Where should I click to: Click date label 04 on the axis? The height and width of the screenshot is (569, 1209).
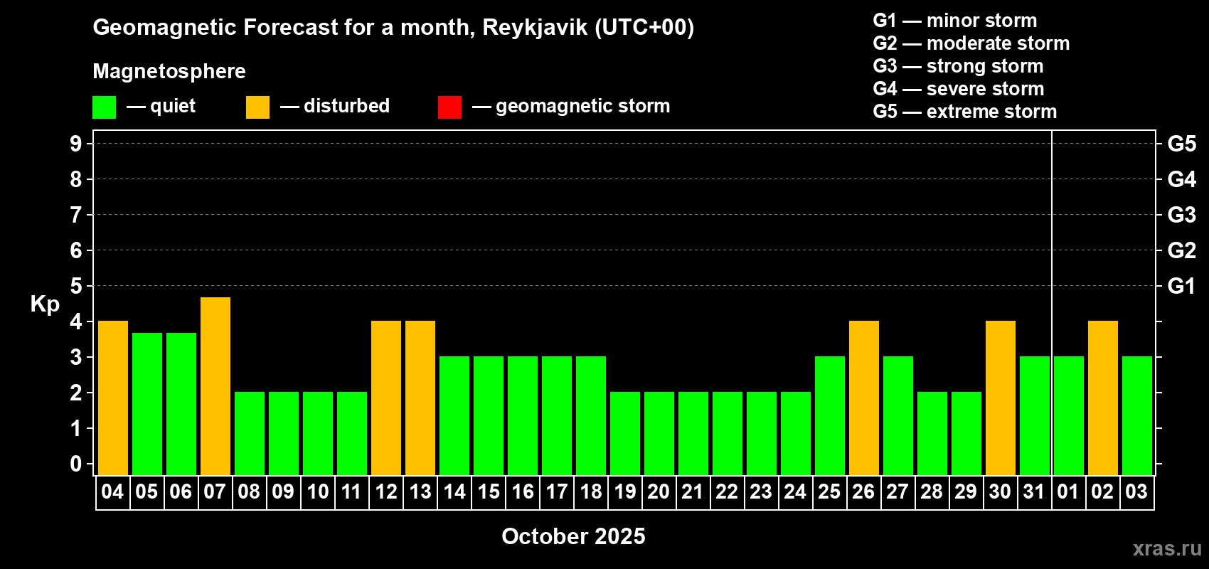click(x=112, y=491)
